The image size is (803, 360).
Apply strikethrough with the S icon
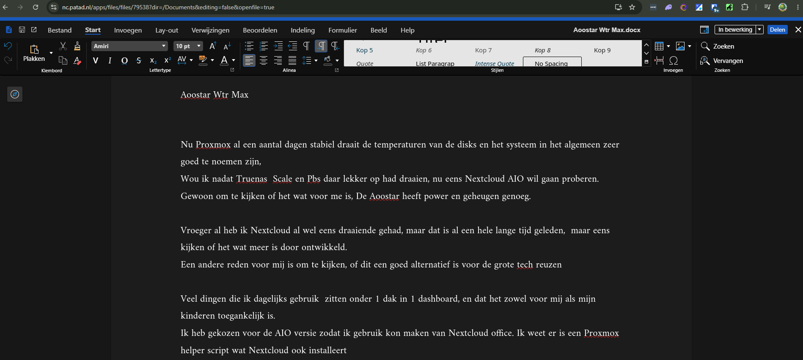point(139,60)
